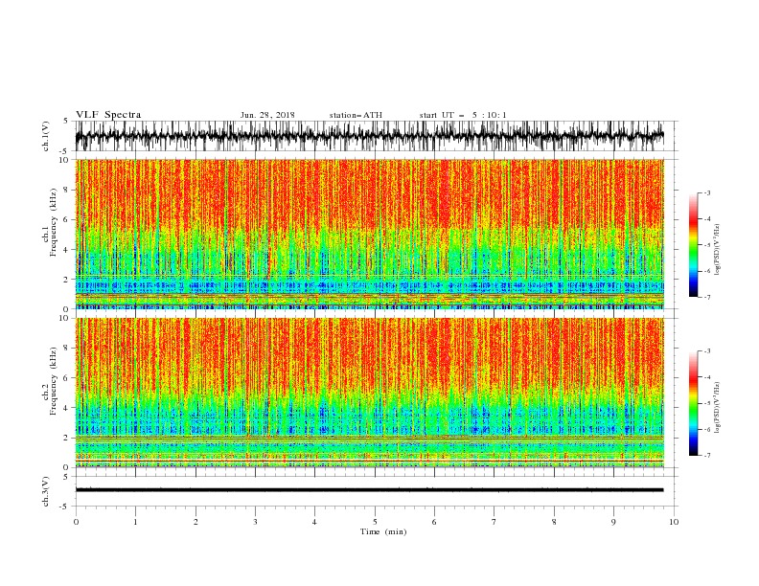Click the '3' tick label on the time axis
Viewport: 759px width, 586px height.
tap(255, 522)
